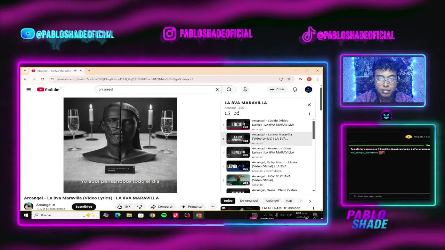Open the Arcangel channel avatar
Viewport: 445px width, 250px height.
[29, 206]
